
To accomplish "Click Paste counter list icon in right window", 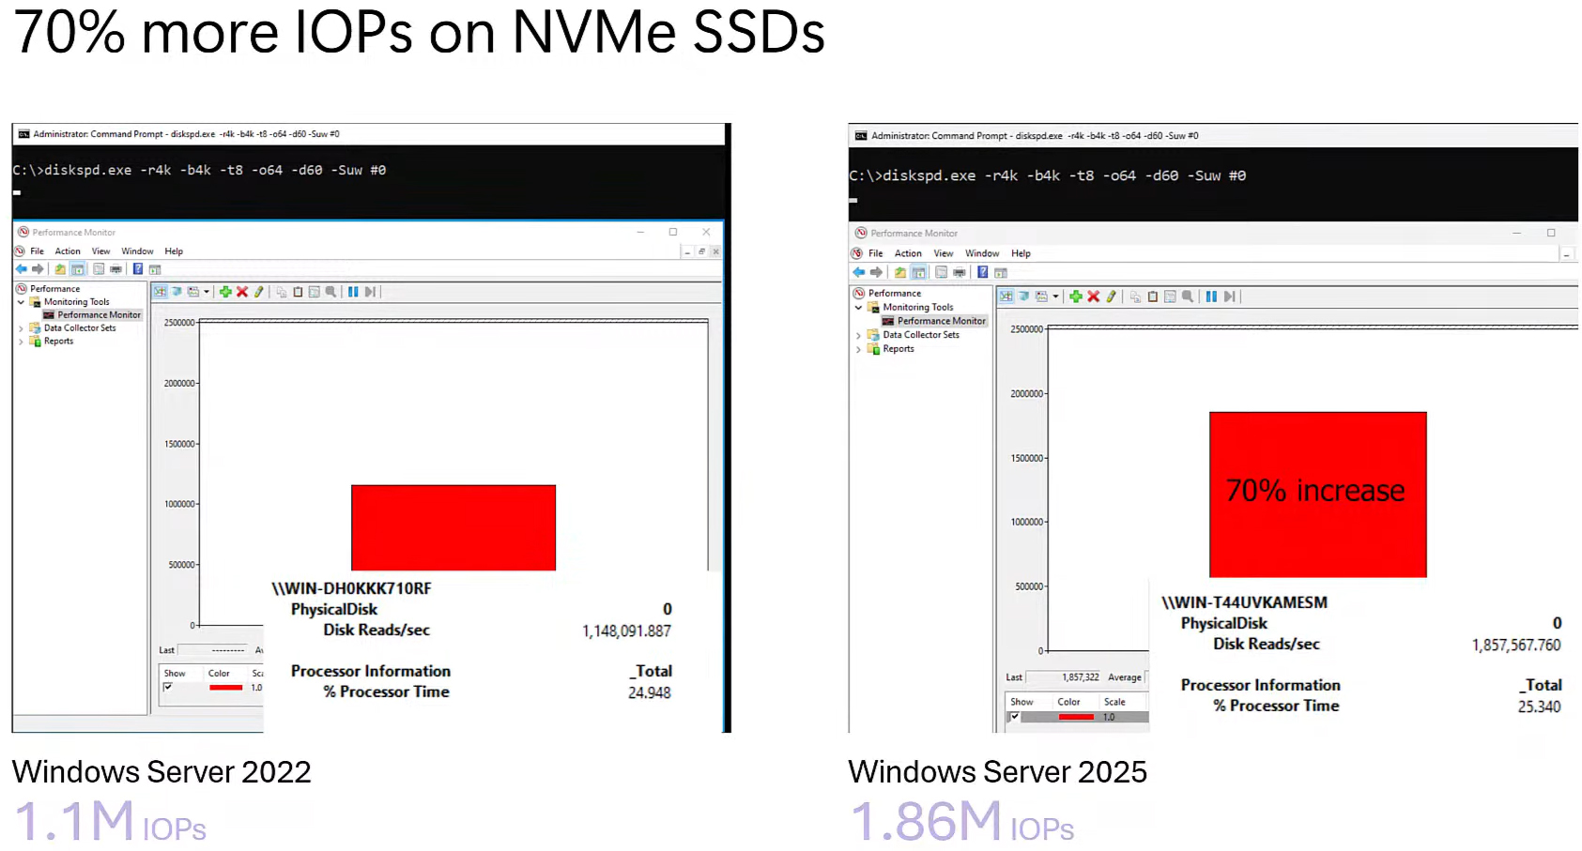I will click(1153, 296).
